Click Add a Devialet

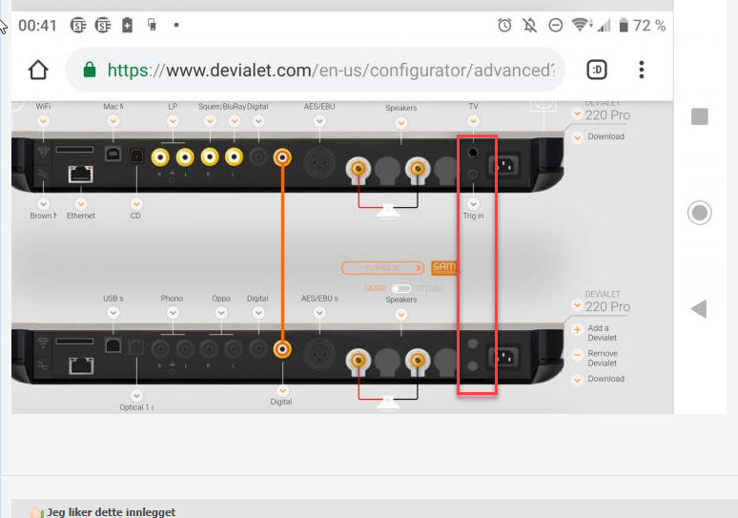(x=602, y=333)
